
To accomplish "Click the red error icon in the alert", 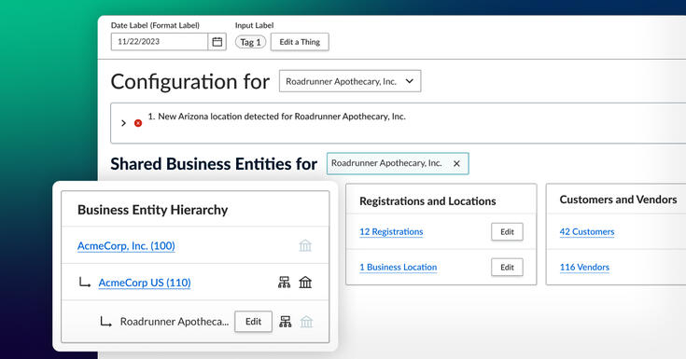I will click(x=138, y=123).
